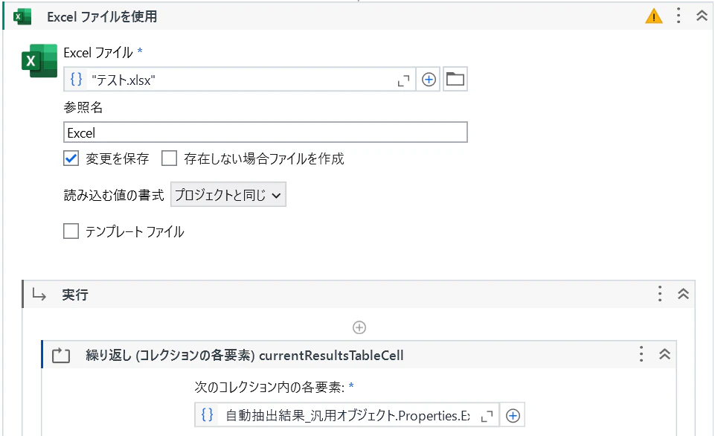This screenshot has width=715, height=436.
Task: Uncheck the 変更を保存 checkbox
Action: point(71,158)
